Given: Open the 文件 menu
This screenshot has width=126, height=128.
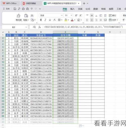Looking at the screenshot, I should click(6, 9).
